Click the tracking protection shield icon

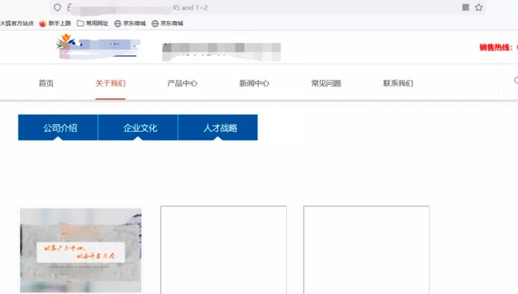pyautogui.click(x=56, y=8)
